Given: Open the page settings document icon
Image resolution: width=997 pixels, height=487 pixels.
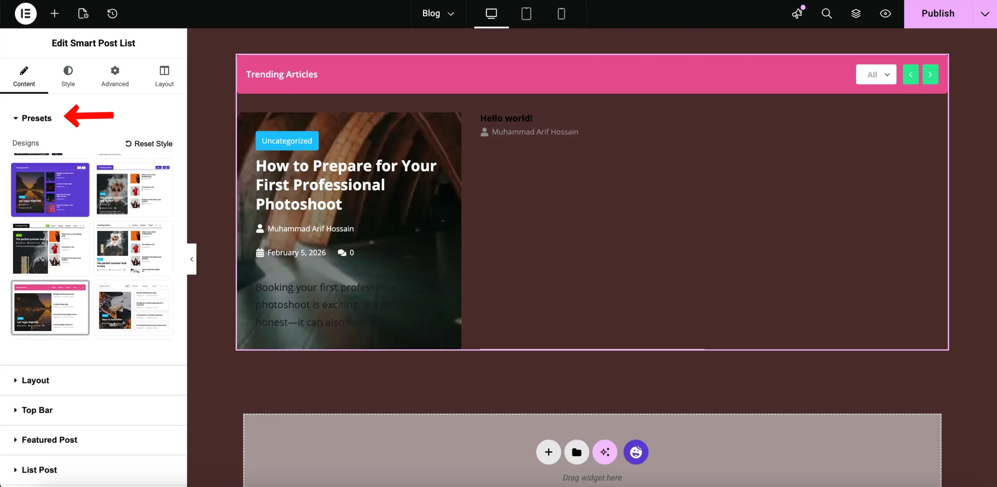Looking at the screenshot, I should tap(83, 14).
